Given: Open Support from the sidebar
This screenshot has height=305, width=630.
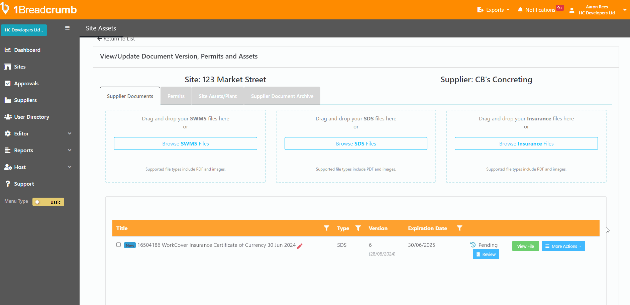Looking at the screenshot, I should 24,184.
